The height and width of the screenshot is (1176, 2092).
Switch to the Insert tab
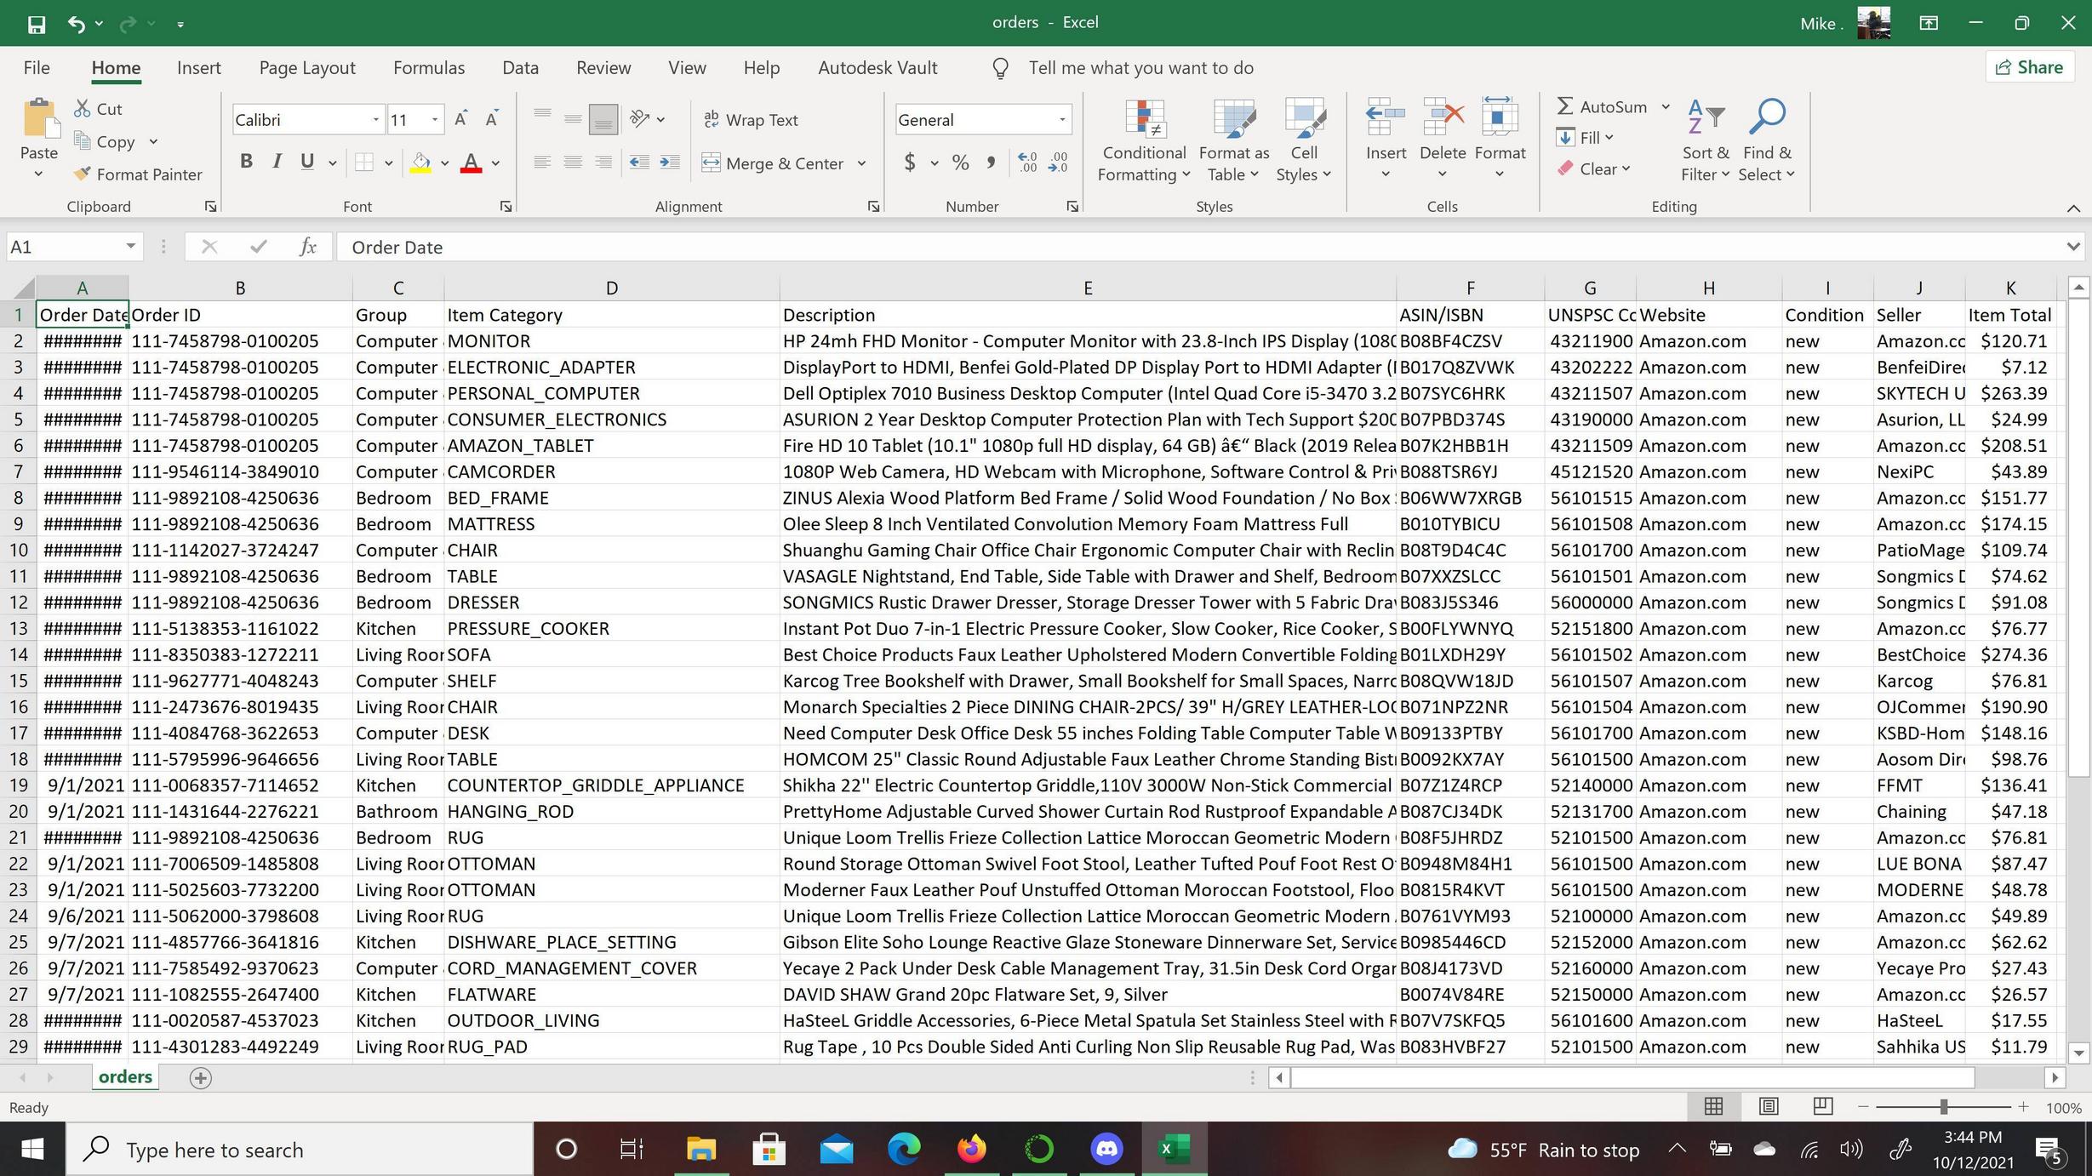pos(198,67)
